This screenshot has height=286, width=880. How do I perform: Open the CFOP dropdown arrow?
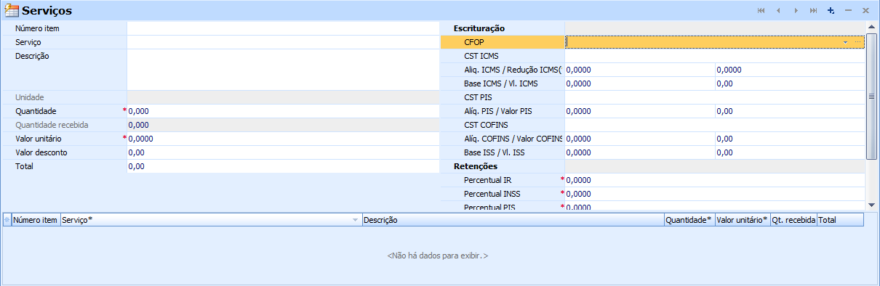(x=845, y=43)
